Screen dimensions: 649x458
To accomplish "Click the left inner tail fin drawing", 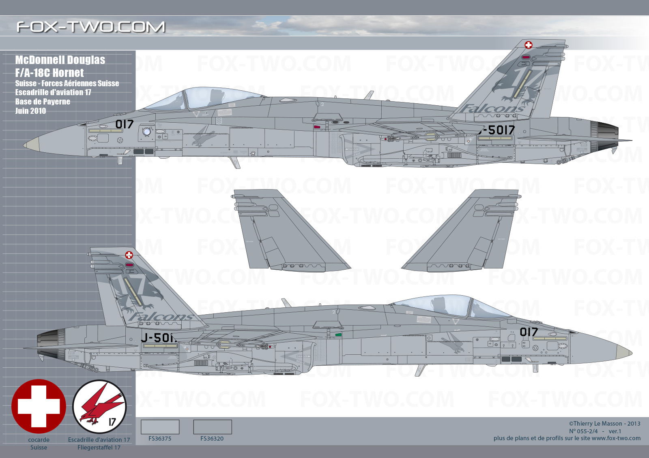I will tap(290, 230).
